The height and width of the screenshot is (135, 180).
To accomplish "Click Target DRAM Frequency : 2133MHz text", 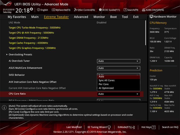I will [28, 38].
